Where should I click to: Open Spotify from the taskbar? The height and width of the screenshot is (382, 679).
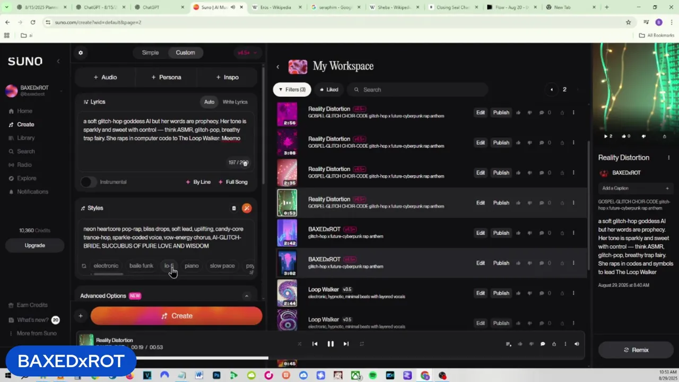coord(373,376)
